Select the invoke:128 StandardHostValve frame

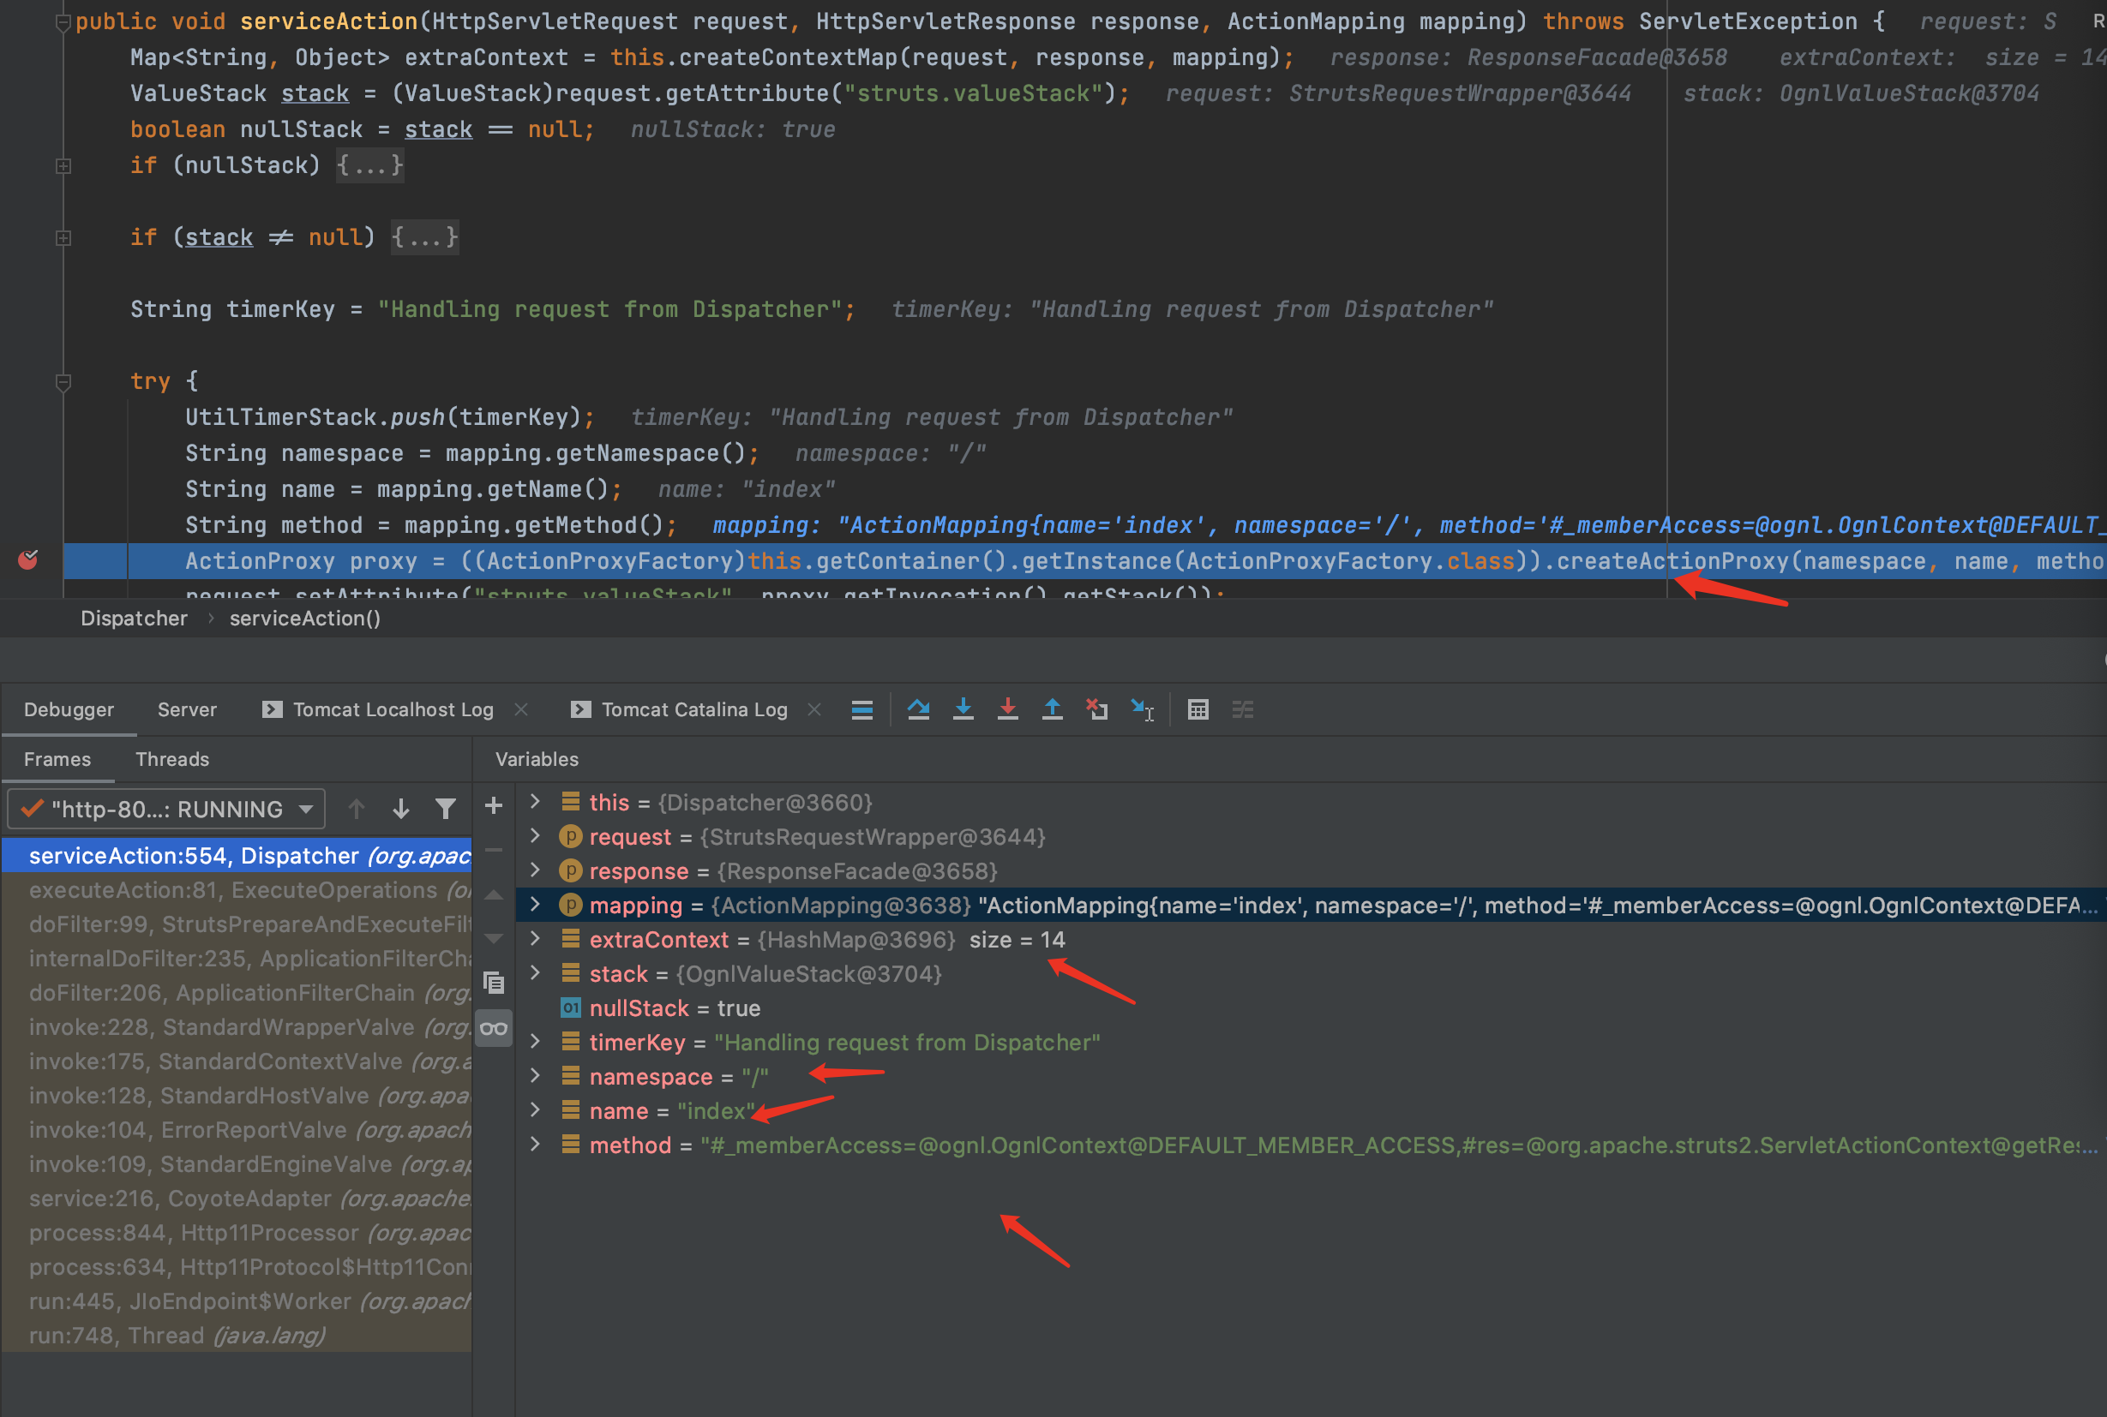236,1097
